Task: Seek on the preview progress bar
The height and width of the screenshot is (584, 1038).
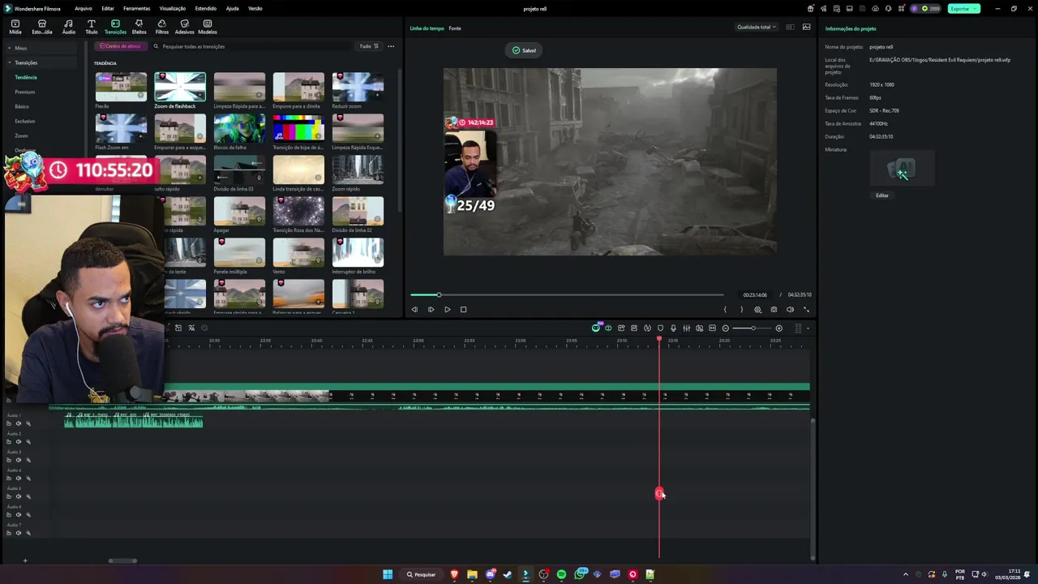Action: click(567, 294)
